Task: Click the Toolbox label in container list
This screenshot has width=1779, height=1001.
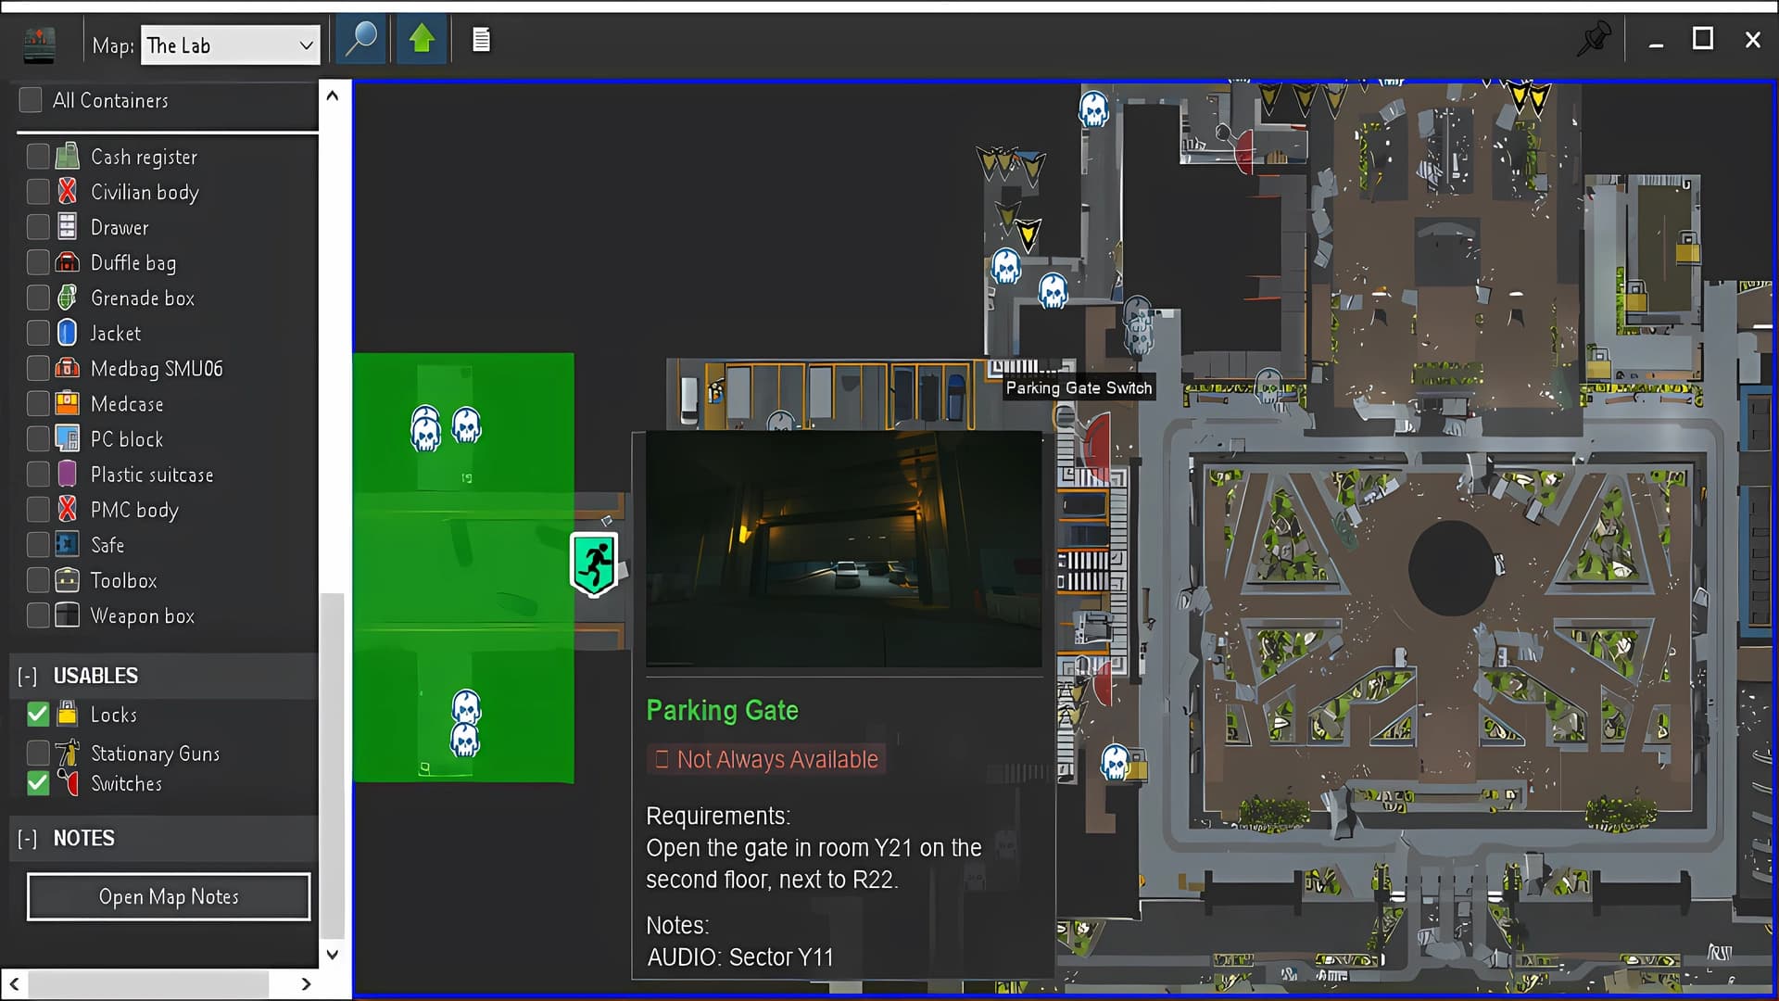Action: (x=123, y=580)
